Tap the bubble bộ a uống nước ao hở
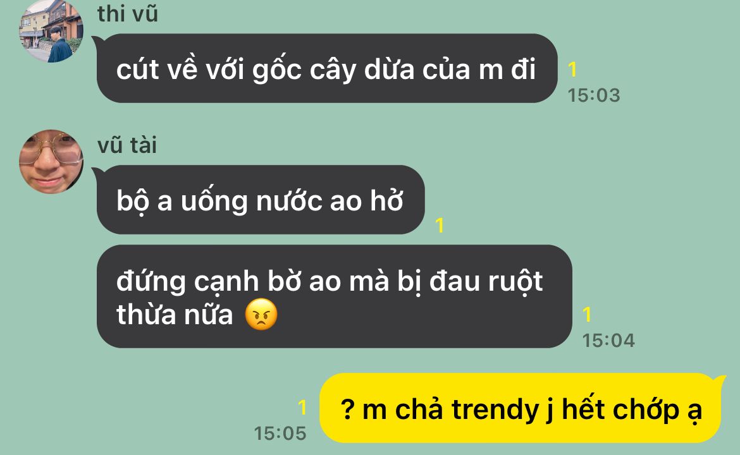 pos(261,200)
